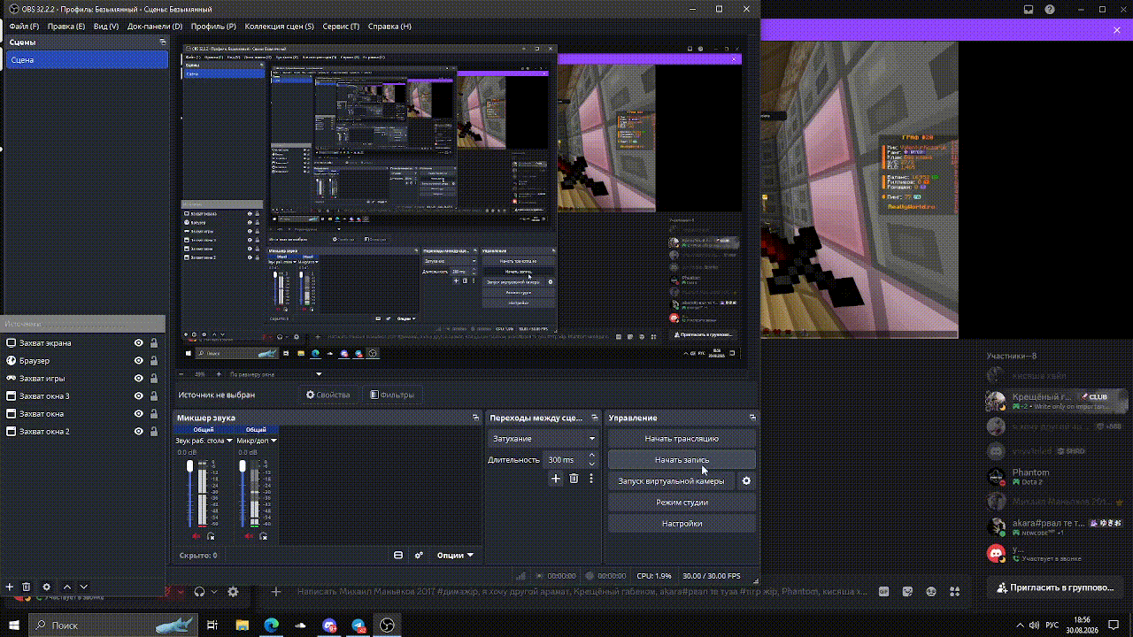Open Discord inbox icon in title bar
The width and height of the screenshot is (1133, 637).
pos(1029,10)
